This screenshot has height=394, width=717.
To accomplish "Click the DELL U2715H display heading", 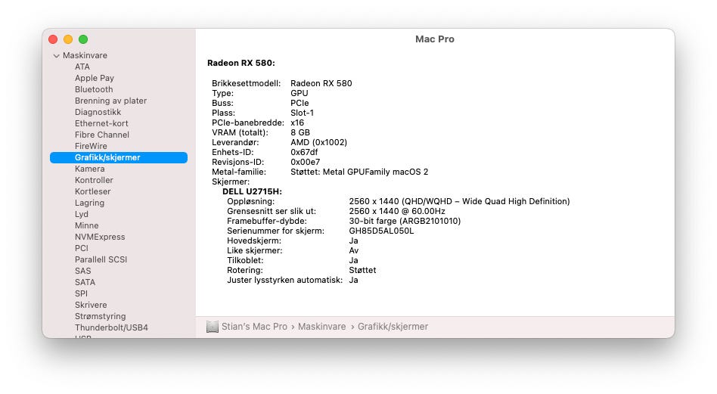I will point(252,191).
